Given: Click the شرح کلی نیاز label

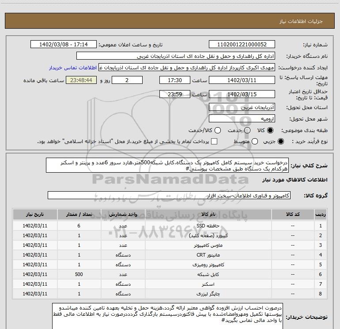Looking at the screenshot, I should coord(309,166).
